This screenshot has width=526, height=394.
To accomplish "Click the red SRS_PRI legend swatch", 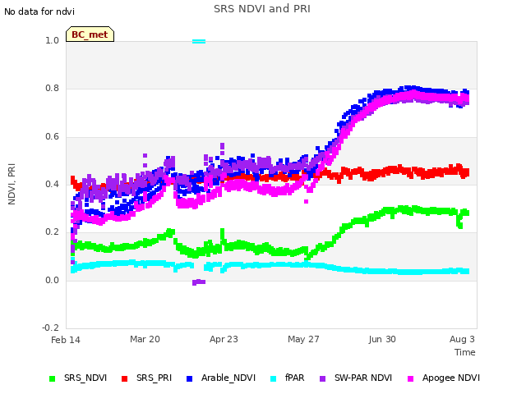I will 124,378.
